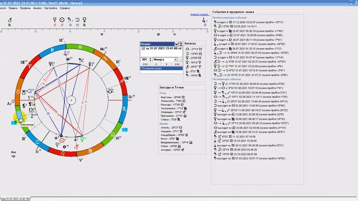Click the Asc label on the chart

tap(10, 103)
